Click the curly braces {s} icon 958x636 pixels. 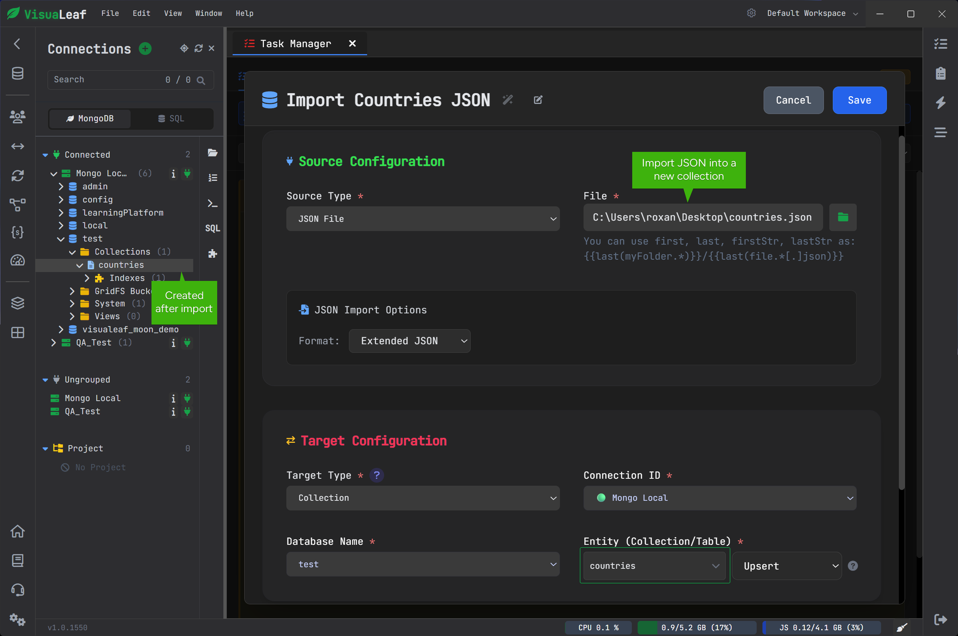[x=17, y=232]
